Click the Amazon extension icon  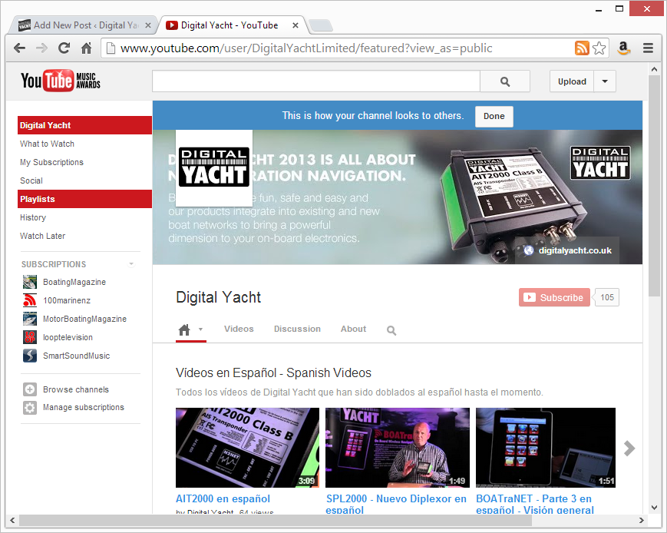click(623, 48)
